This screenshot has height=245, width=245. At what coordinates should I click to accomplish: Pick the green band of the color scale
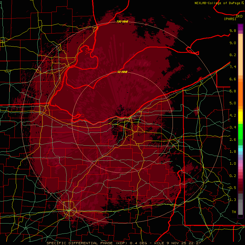pyautogui.click(x=240, y=131)
